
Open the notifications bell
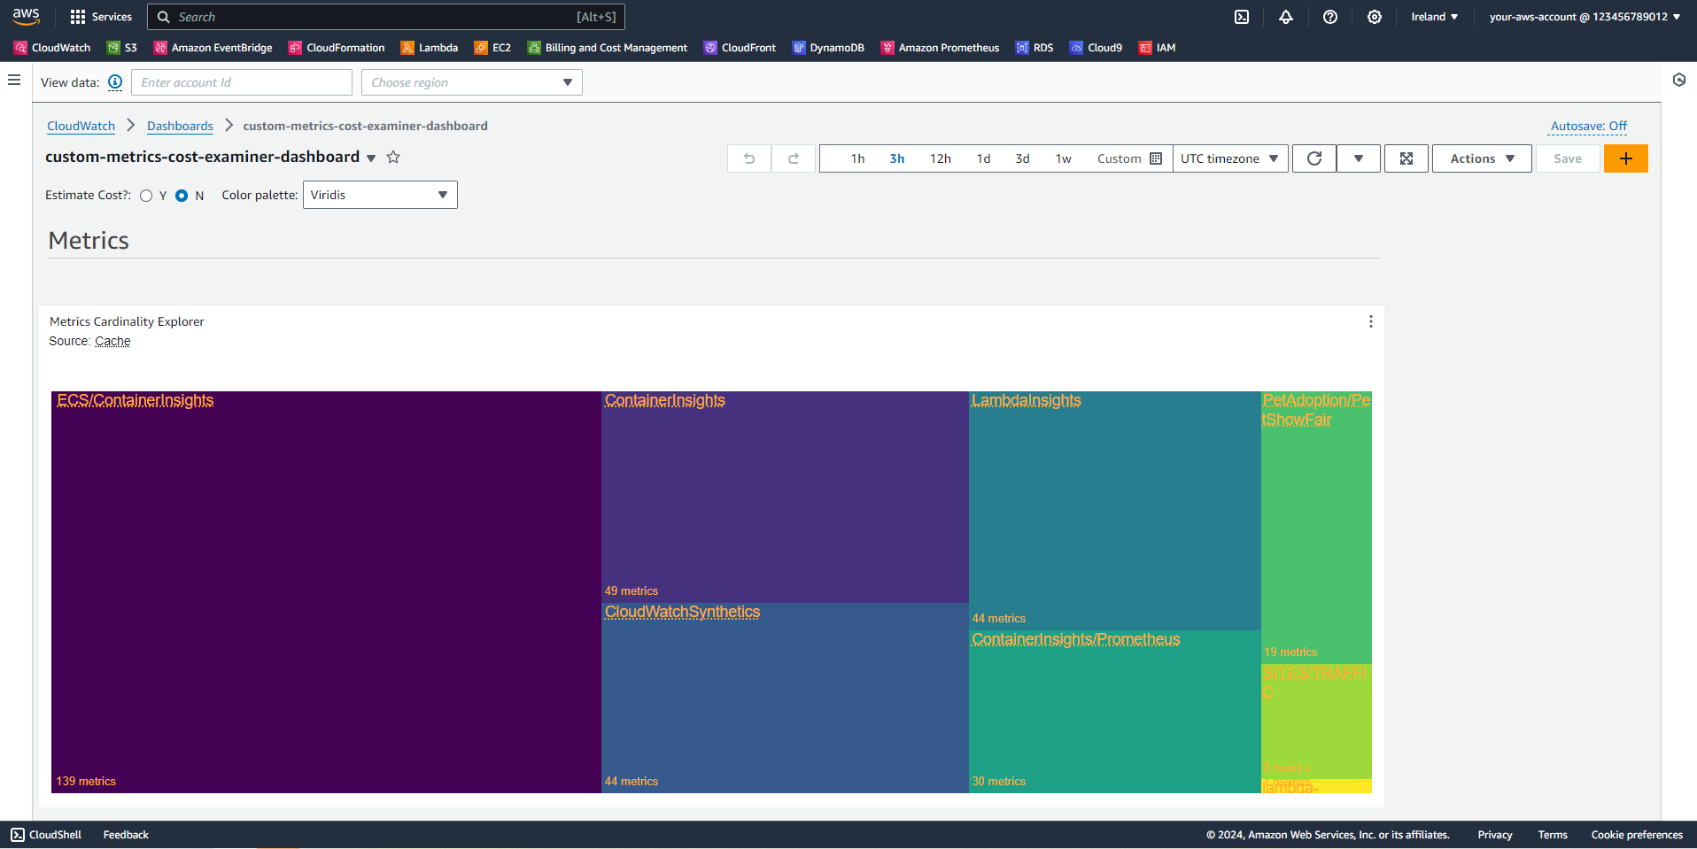click(1286, 17)
